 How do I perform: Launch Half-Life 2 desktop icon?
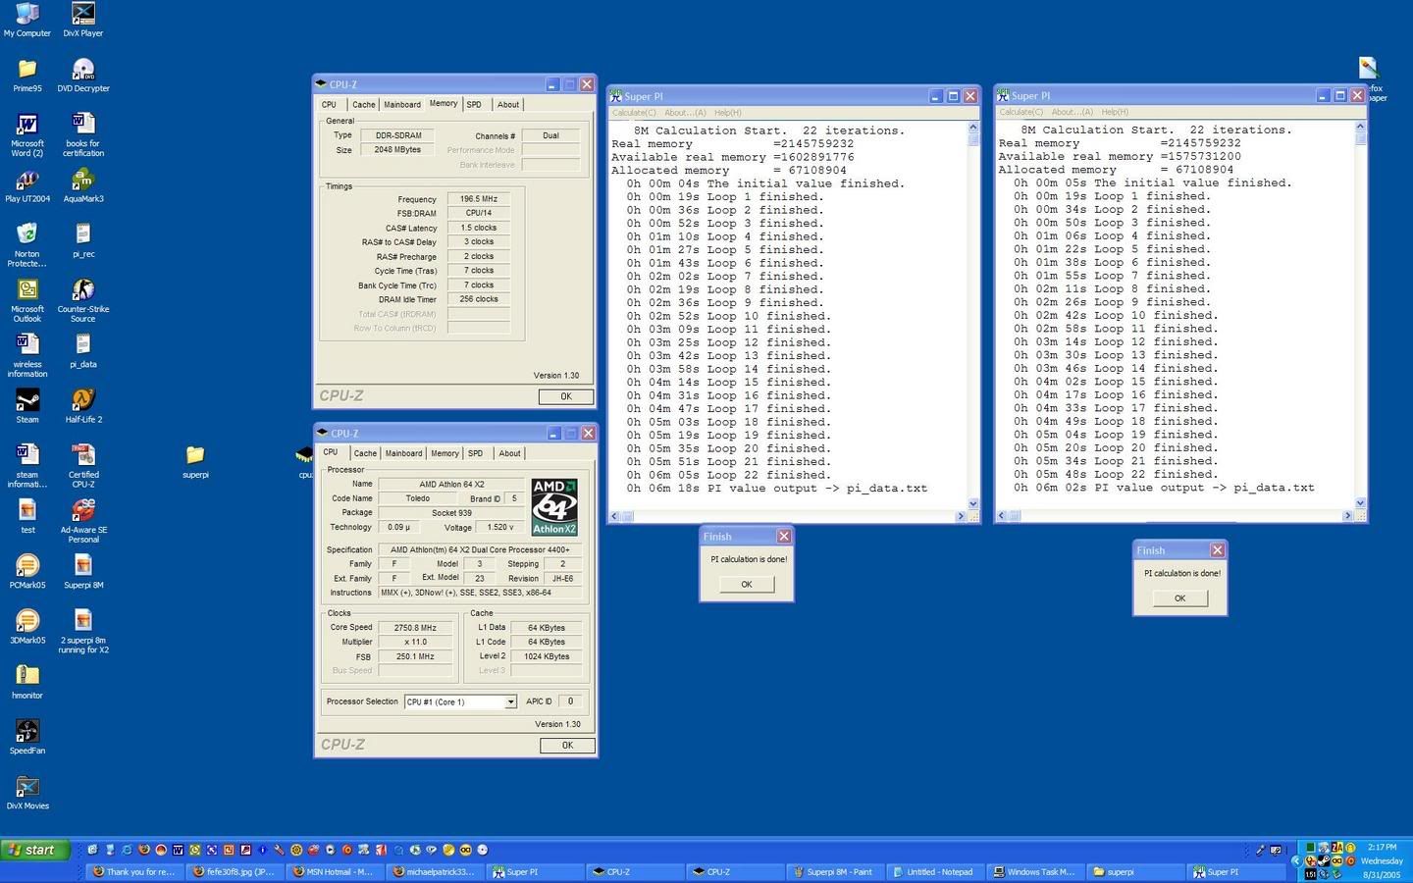[x=83, y=406]
